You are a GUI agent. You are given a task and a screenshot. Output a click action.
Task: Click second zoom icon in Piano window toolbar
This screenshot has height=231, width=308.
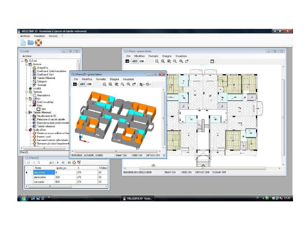[x=163, y=61]
